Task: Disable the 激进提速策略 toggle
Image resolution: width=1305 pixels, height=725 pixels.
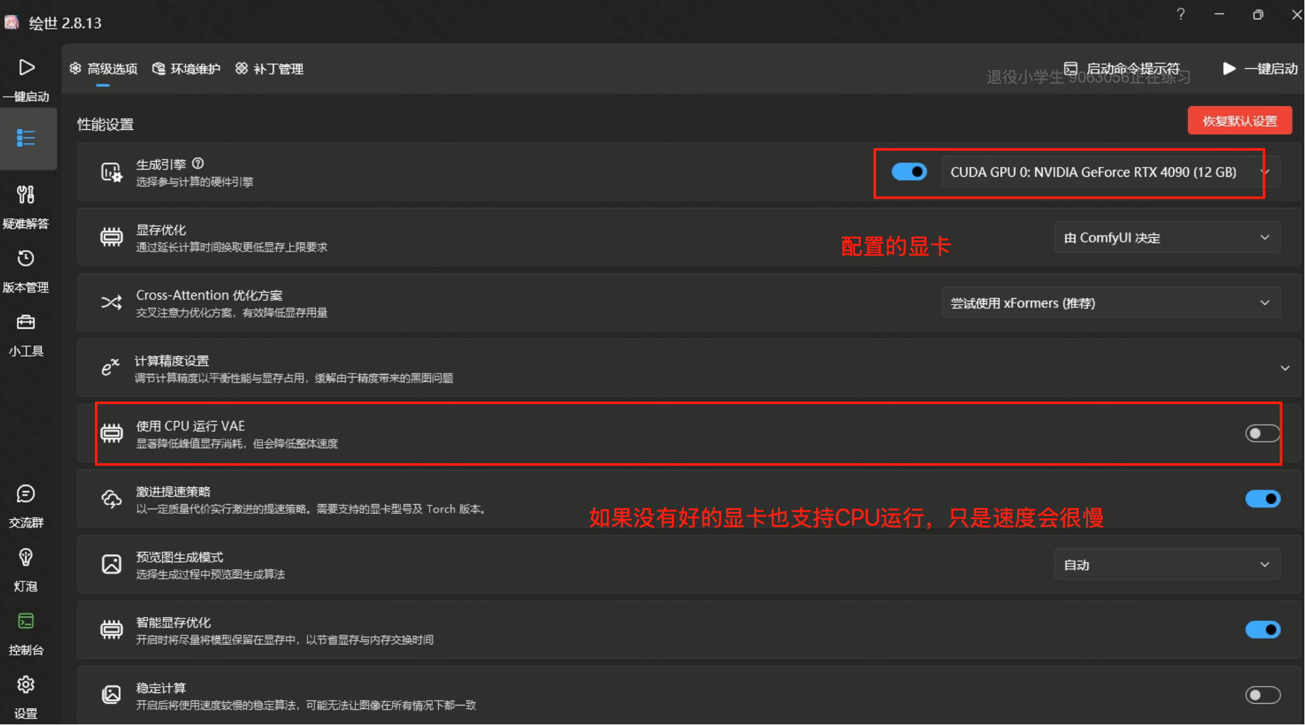Action: coord(1262,499)
